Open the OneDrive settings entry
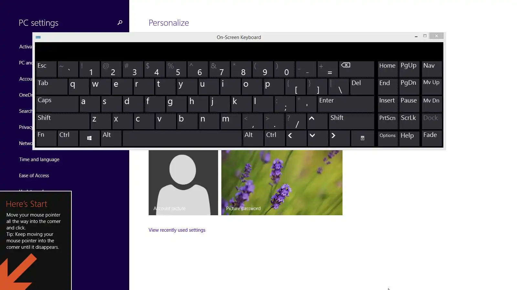517x290 pixels. click(x=26, y=95)
